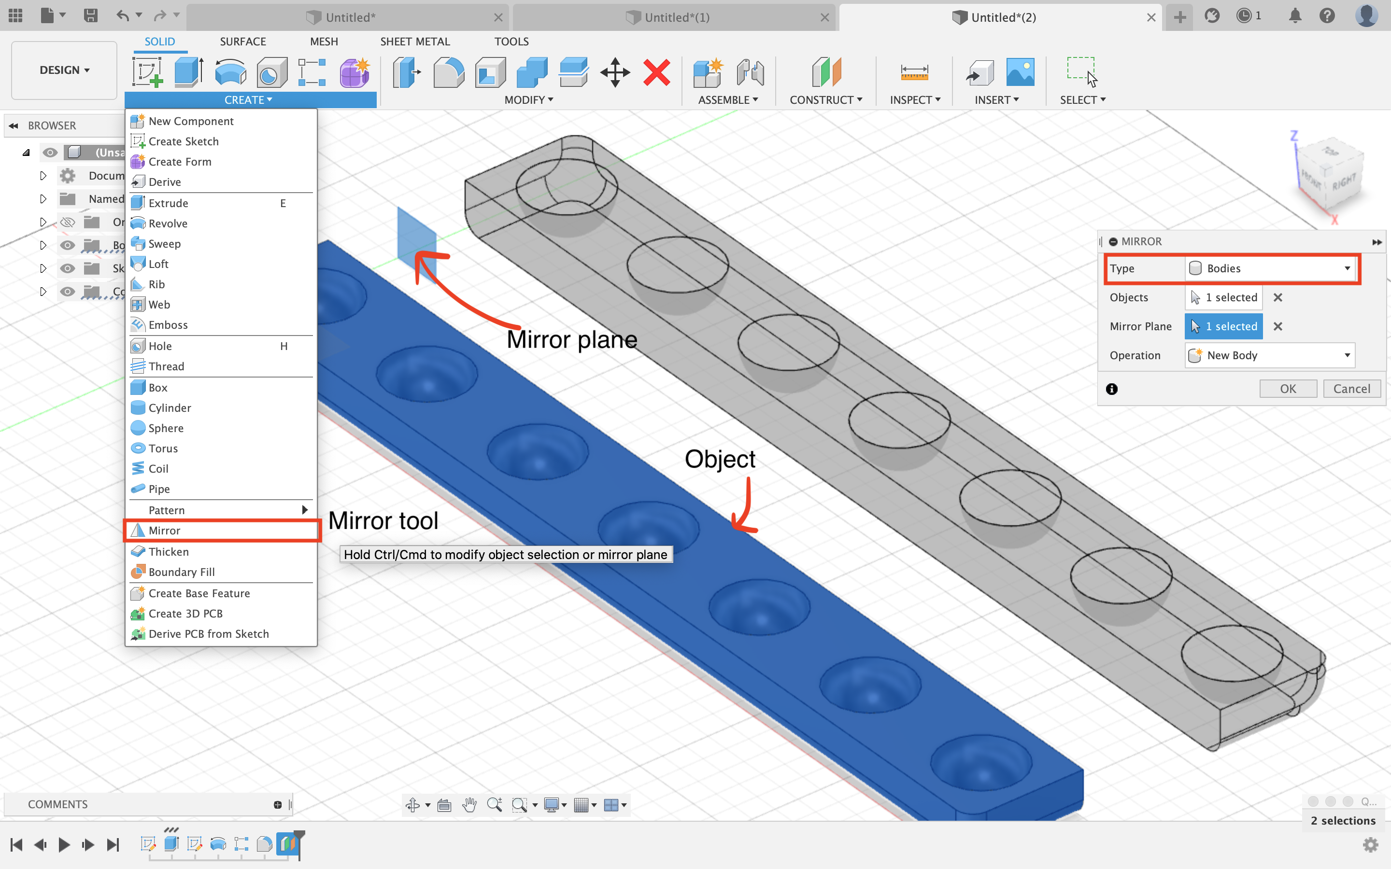Click the Insert Canvas image icon

pos(1020,73)
